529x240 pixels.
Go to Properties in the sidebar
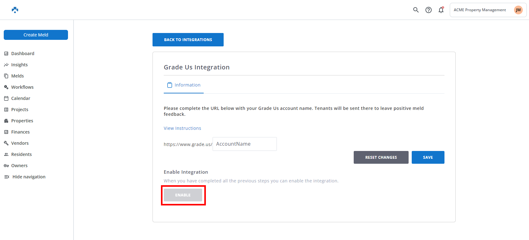[22, 121]
